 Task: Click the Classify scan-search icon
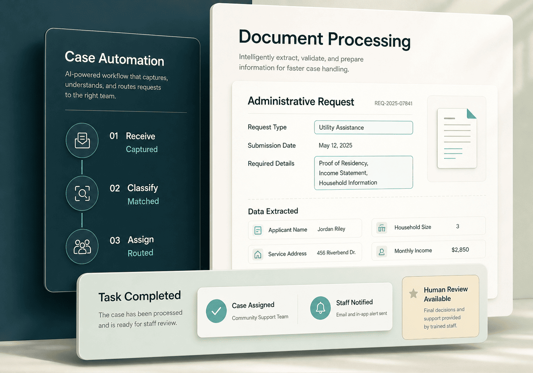82,194
